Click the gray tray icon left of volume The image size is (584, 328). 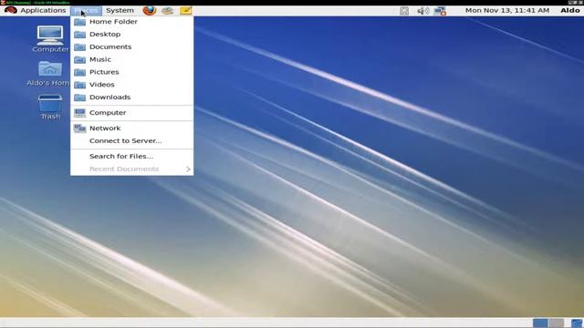[404, 11]
